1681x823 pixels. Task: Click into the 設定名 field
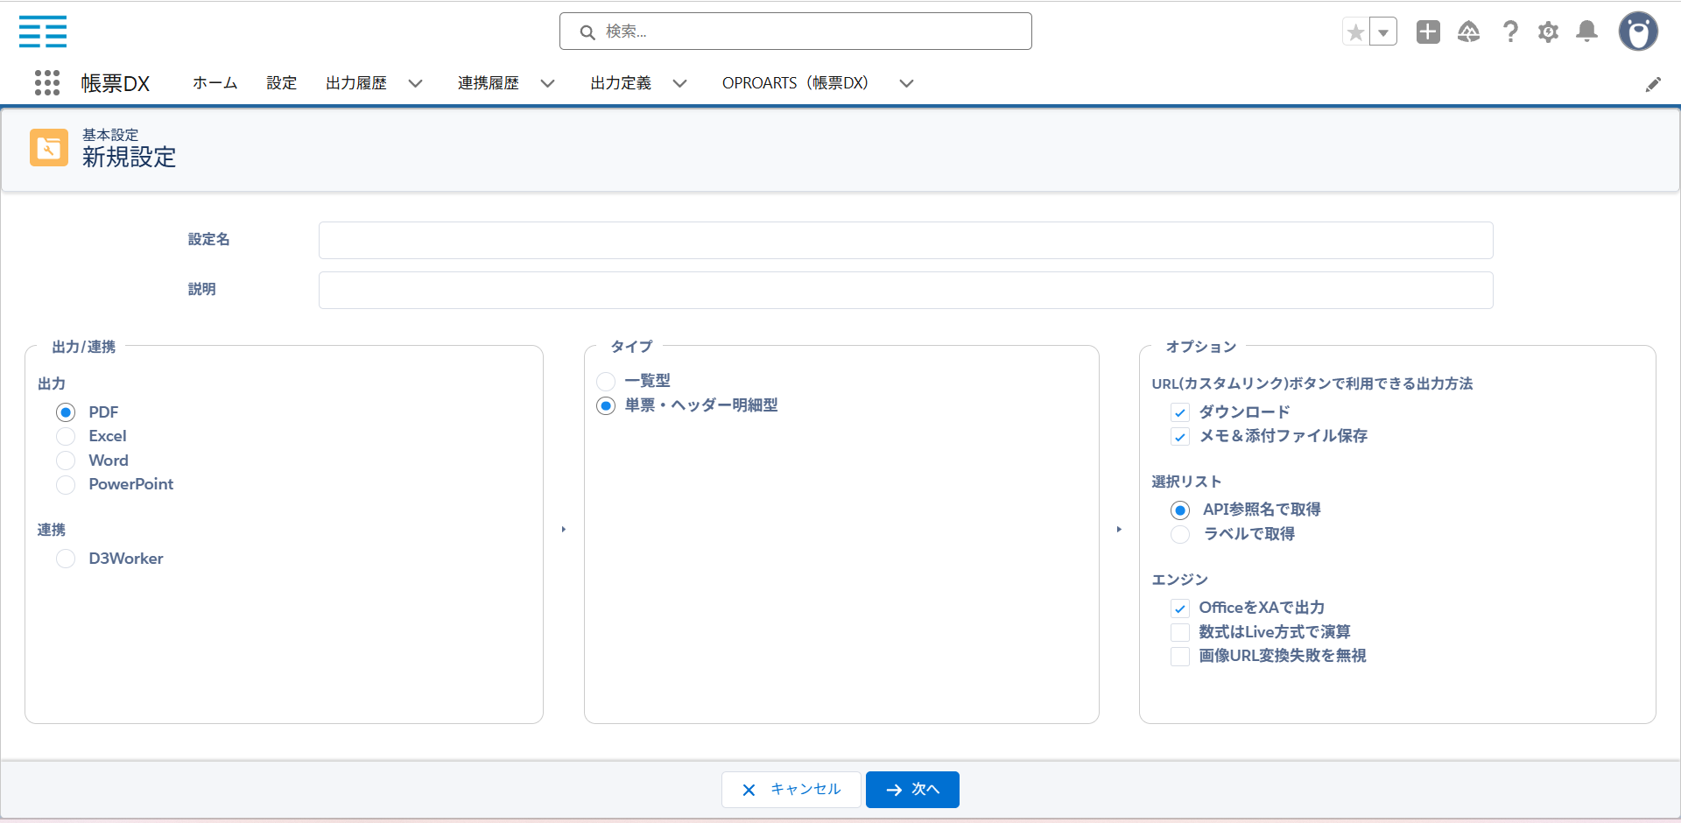pos(905,240)
